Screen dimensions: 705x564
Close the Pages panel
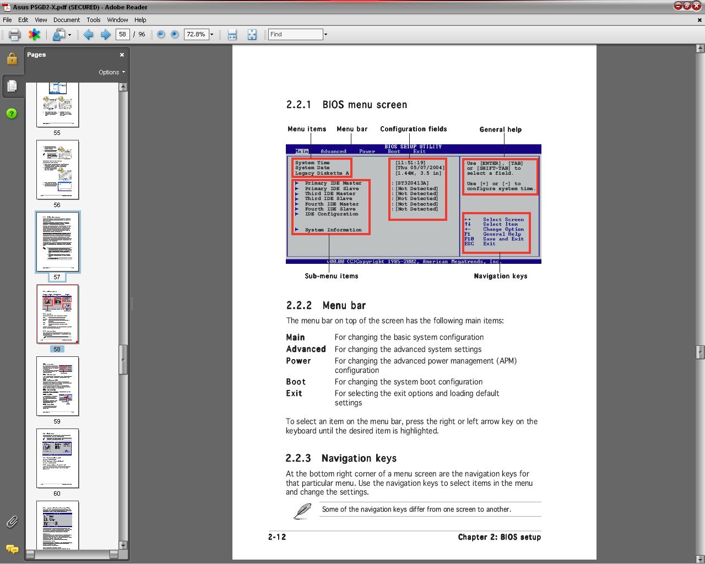tap(122, 55)
